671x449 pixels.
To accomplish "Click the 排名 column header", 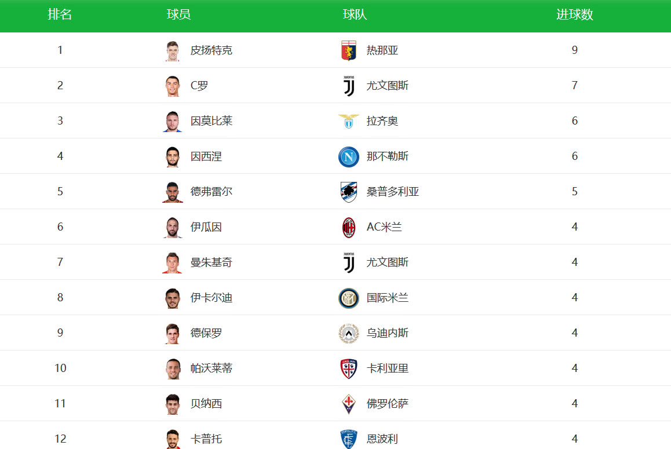I will [60, 14].
